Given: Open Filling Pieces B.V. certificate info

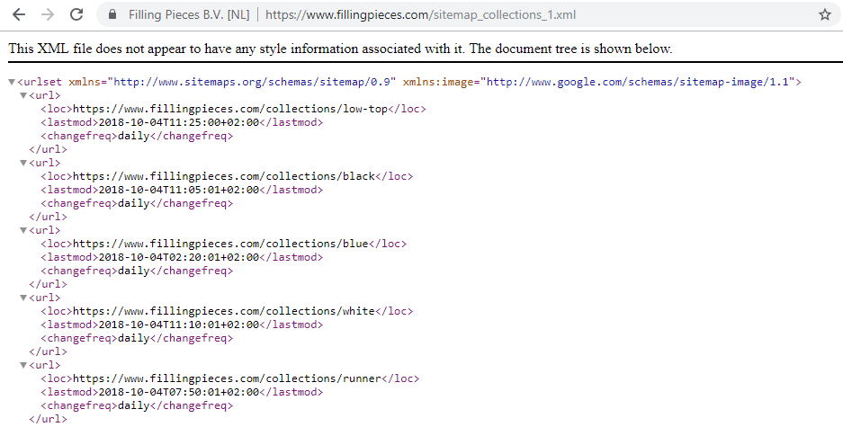Looking at the screenshot, I should (x=187, y=15).
